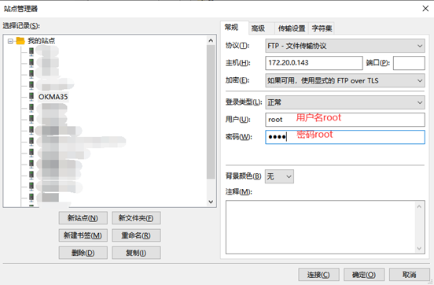
Task: Select the OKMA35 site entry
Action: click(x=53, y=97)
